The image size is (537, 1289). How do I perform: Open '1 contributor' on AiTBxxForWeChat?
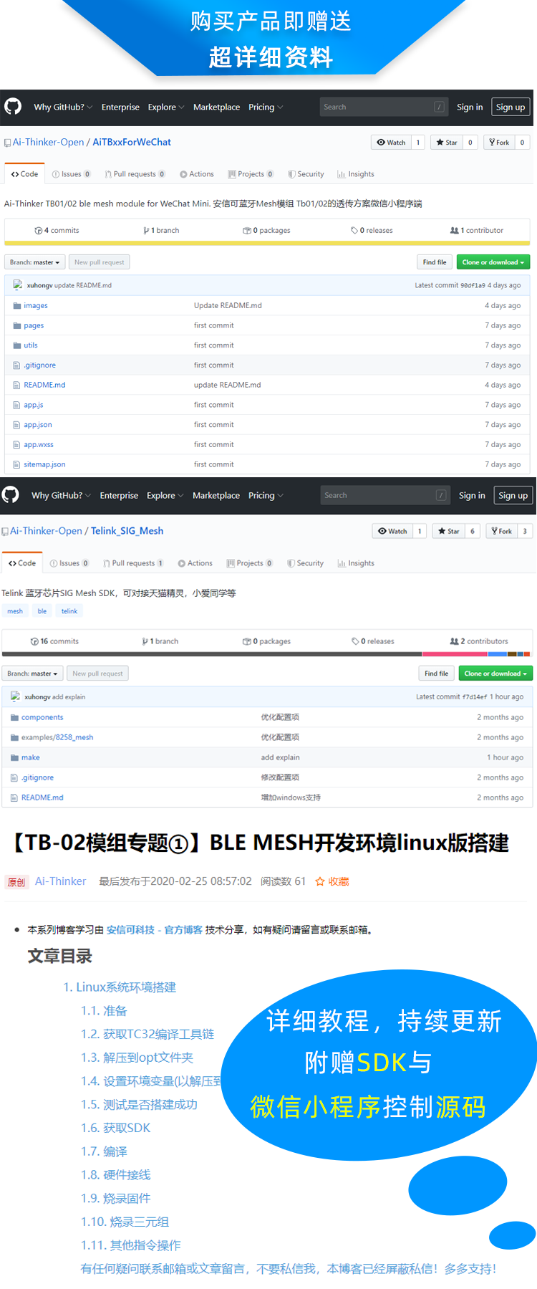[x=476, y=230]
